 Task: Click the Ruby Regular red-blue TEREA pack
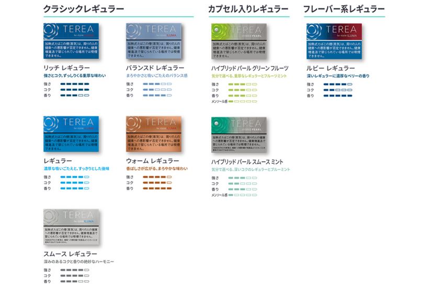334,41
